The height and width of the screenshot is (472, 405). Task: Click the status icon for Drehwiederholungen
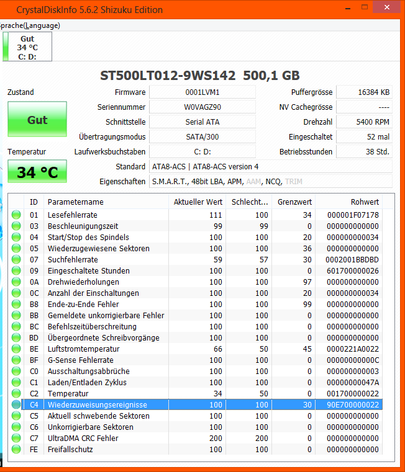click(16, 282)
